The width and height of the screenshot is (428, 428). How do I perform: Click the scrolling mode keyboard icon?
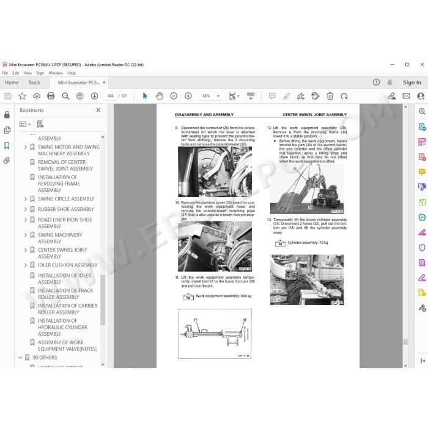[x=251, y=96]
